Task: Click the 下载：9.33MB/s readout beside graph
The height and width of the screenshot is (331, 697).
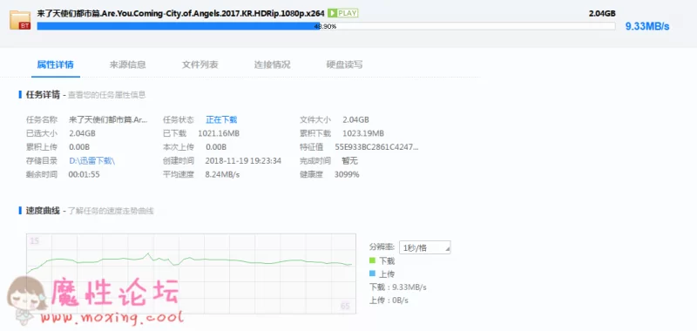Action: [x=398, y=287]
